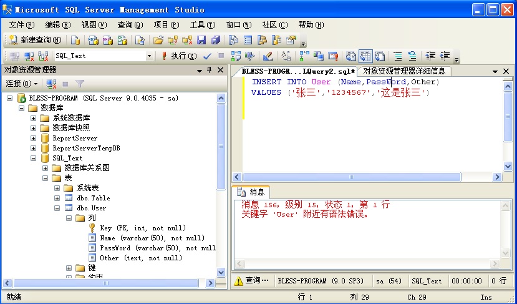Toggle Object Explorer auto-hide pin
Screen dimensions: 517x304
(x=209, y=70)
